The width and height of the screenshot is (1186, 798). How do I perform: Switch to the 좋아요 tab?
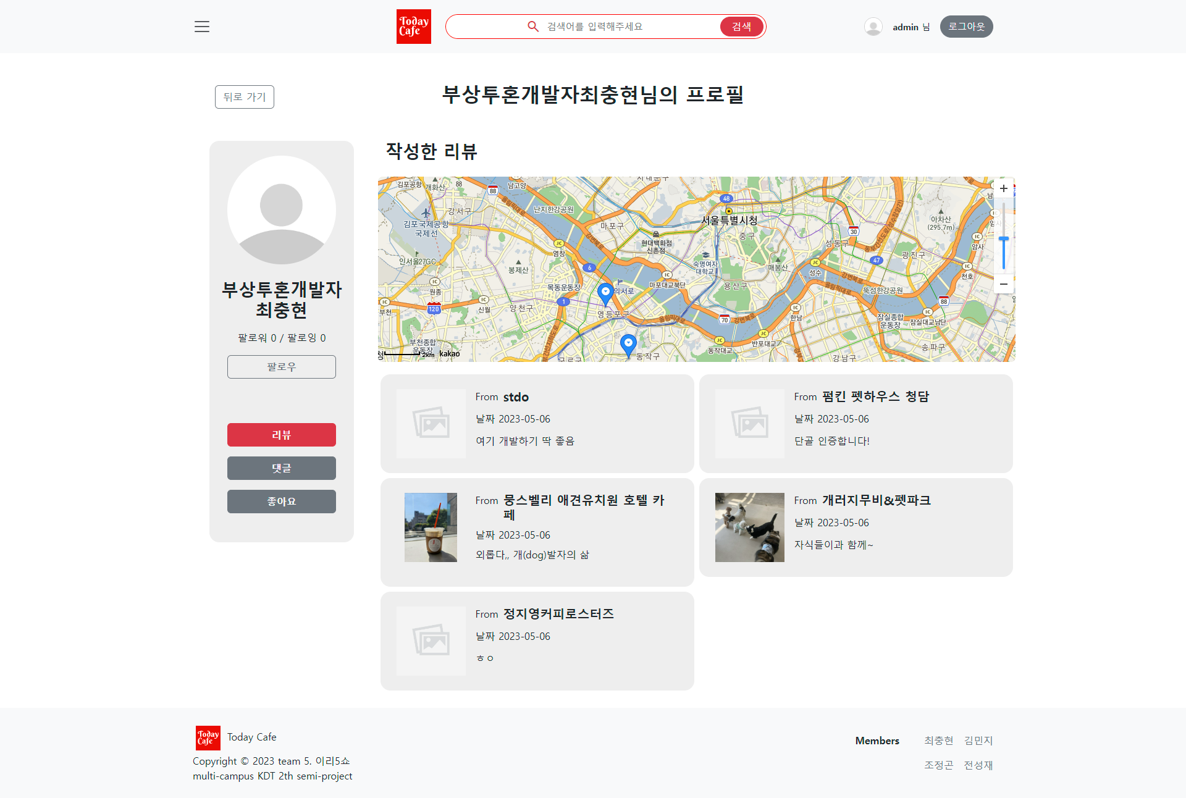281,502
